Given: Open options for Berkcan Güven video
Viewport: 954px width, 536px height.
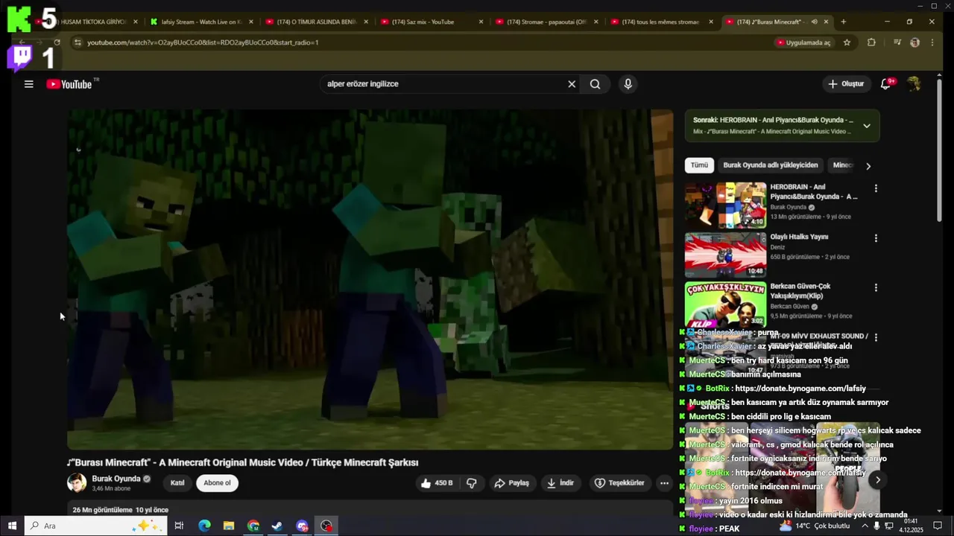Looking at the screenshot, I should point(876,287).
